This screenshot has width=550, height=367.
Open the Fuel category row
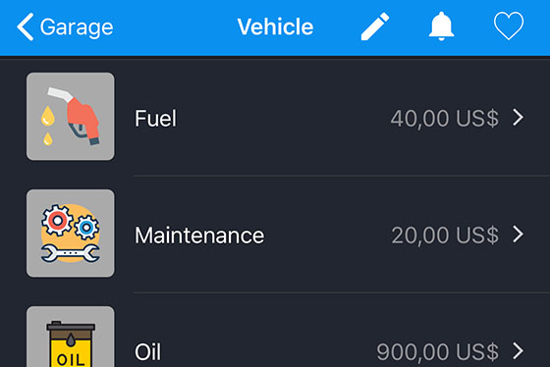(275, 117)
